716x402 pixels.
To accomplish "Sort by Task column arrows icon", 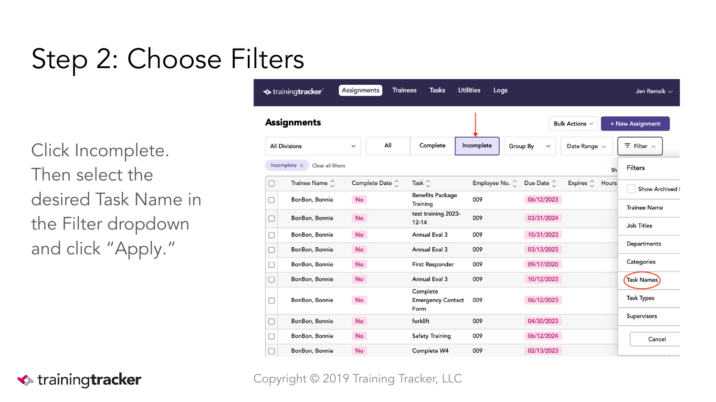I will (x=428, y=183).
